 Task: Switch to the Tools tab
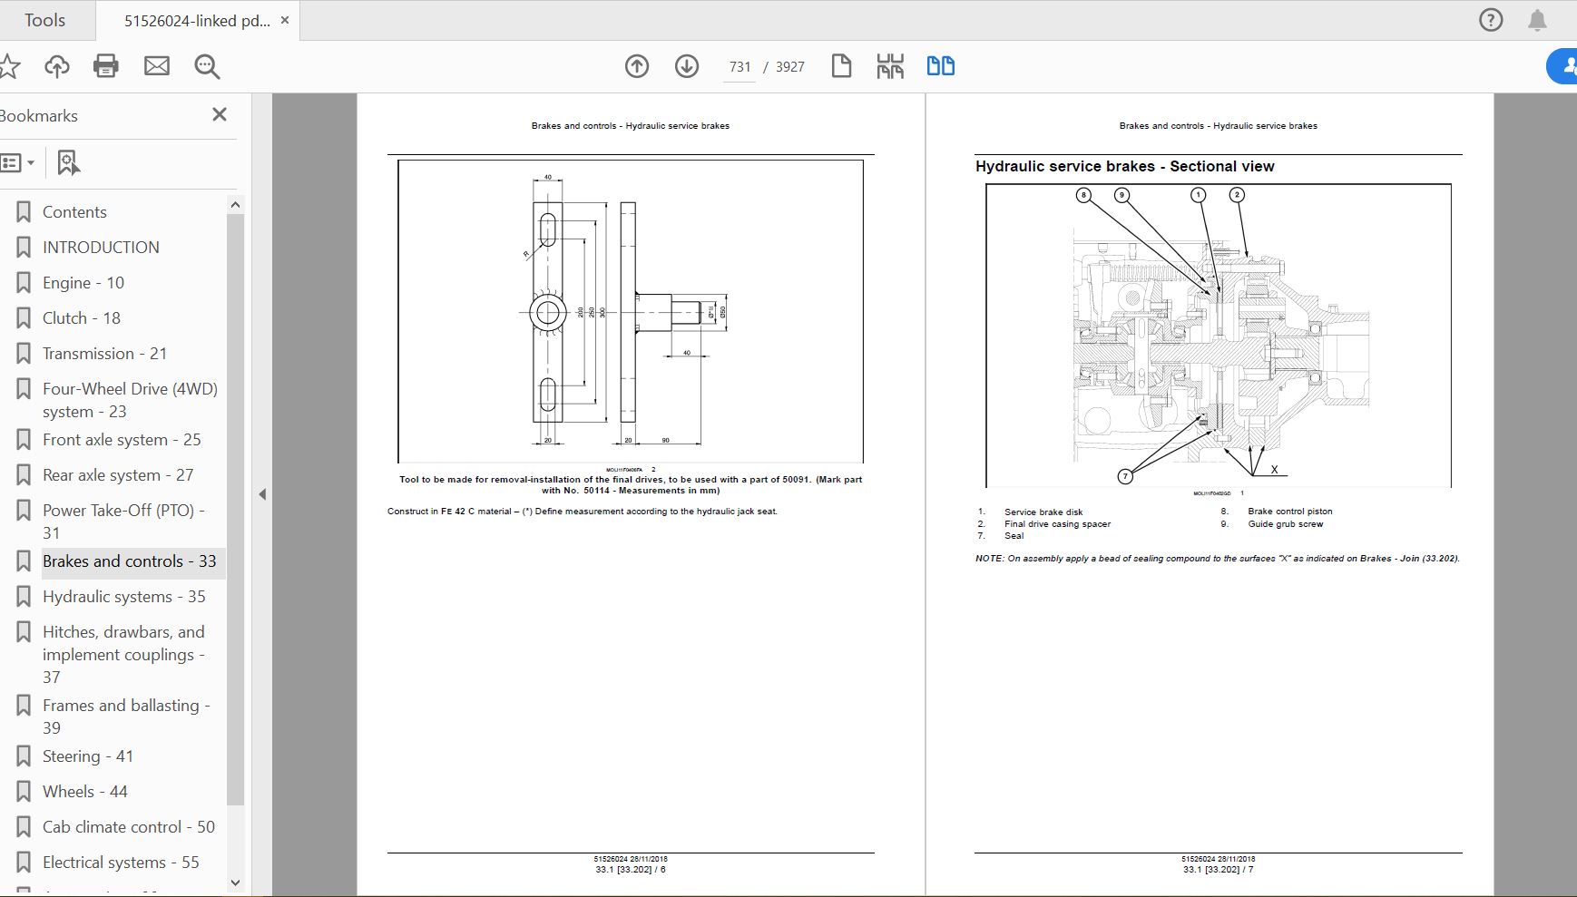tap(45, 20)
